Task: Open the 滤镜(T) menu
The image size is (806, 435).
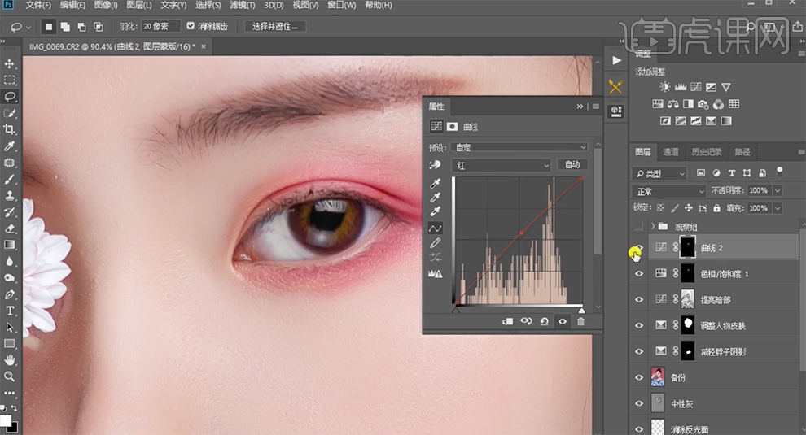Action: 242,5
